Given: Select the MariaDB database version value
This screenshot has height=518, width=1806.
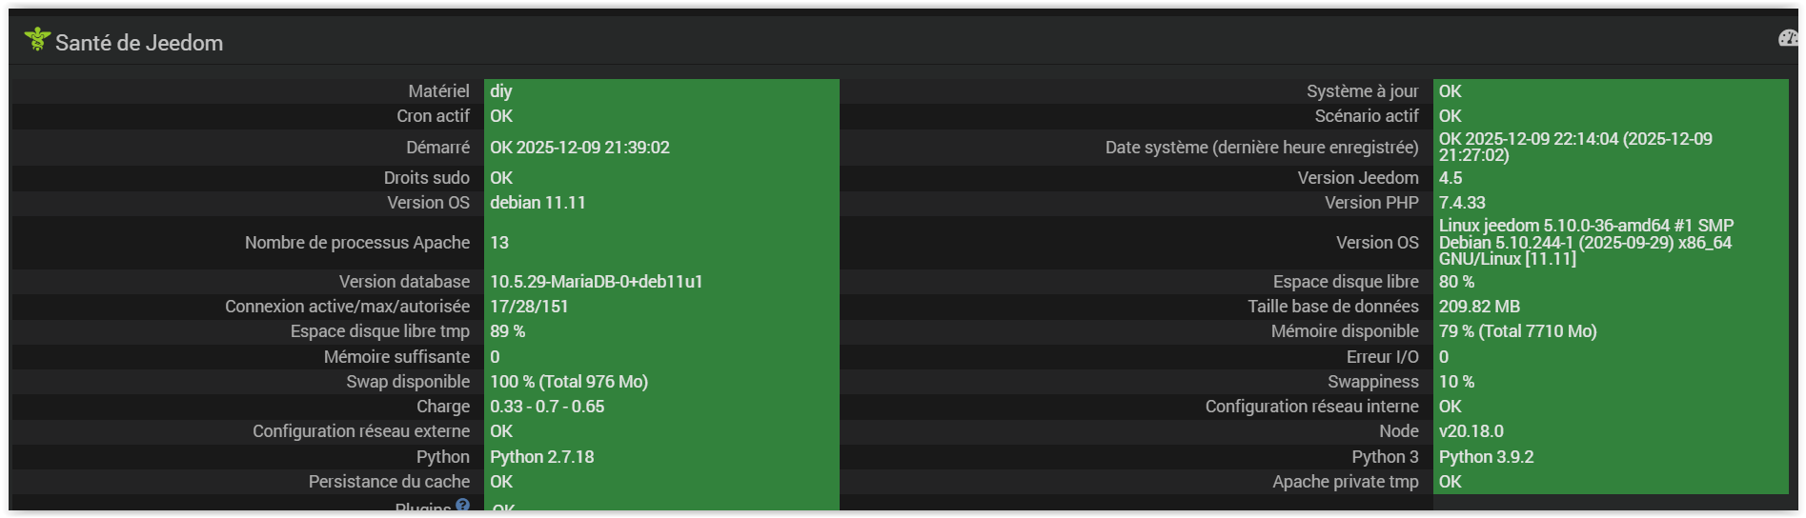Looking at the screenshot, I should (596, 282).
